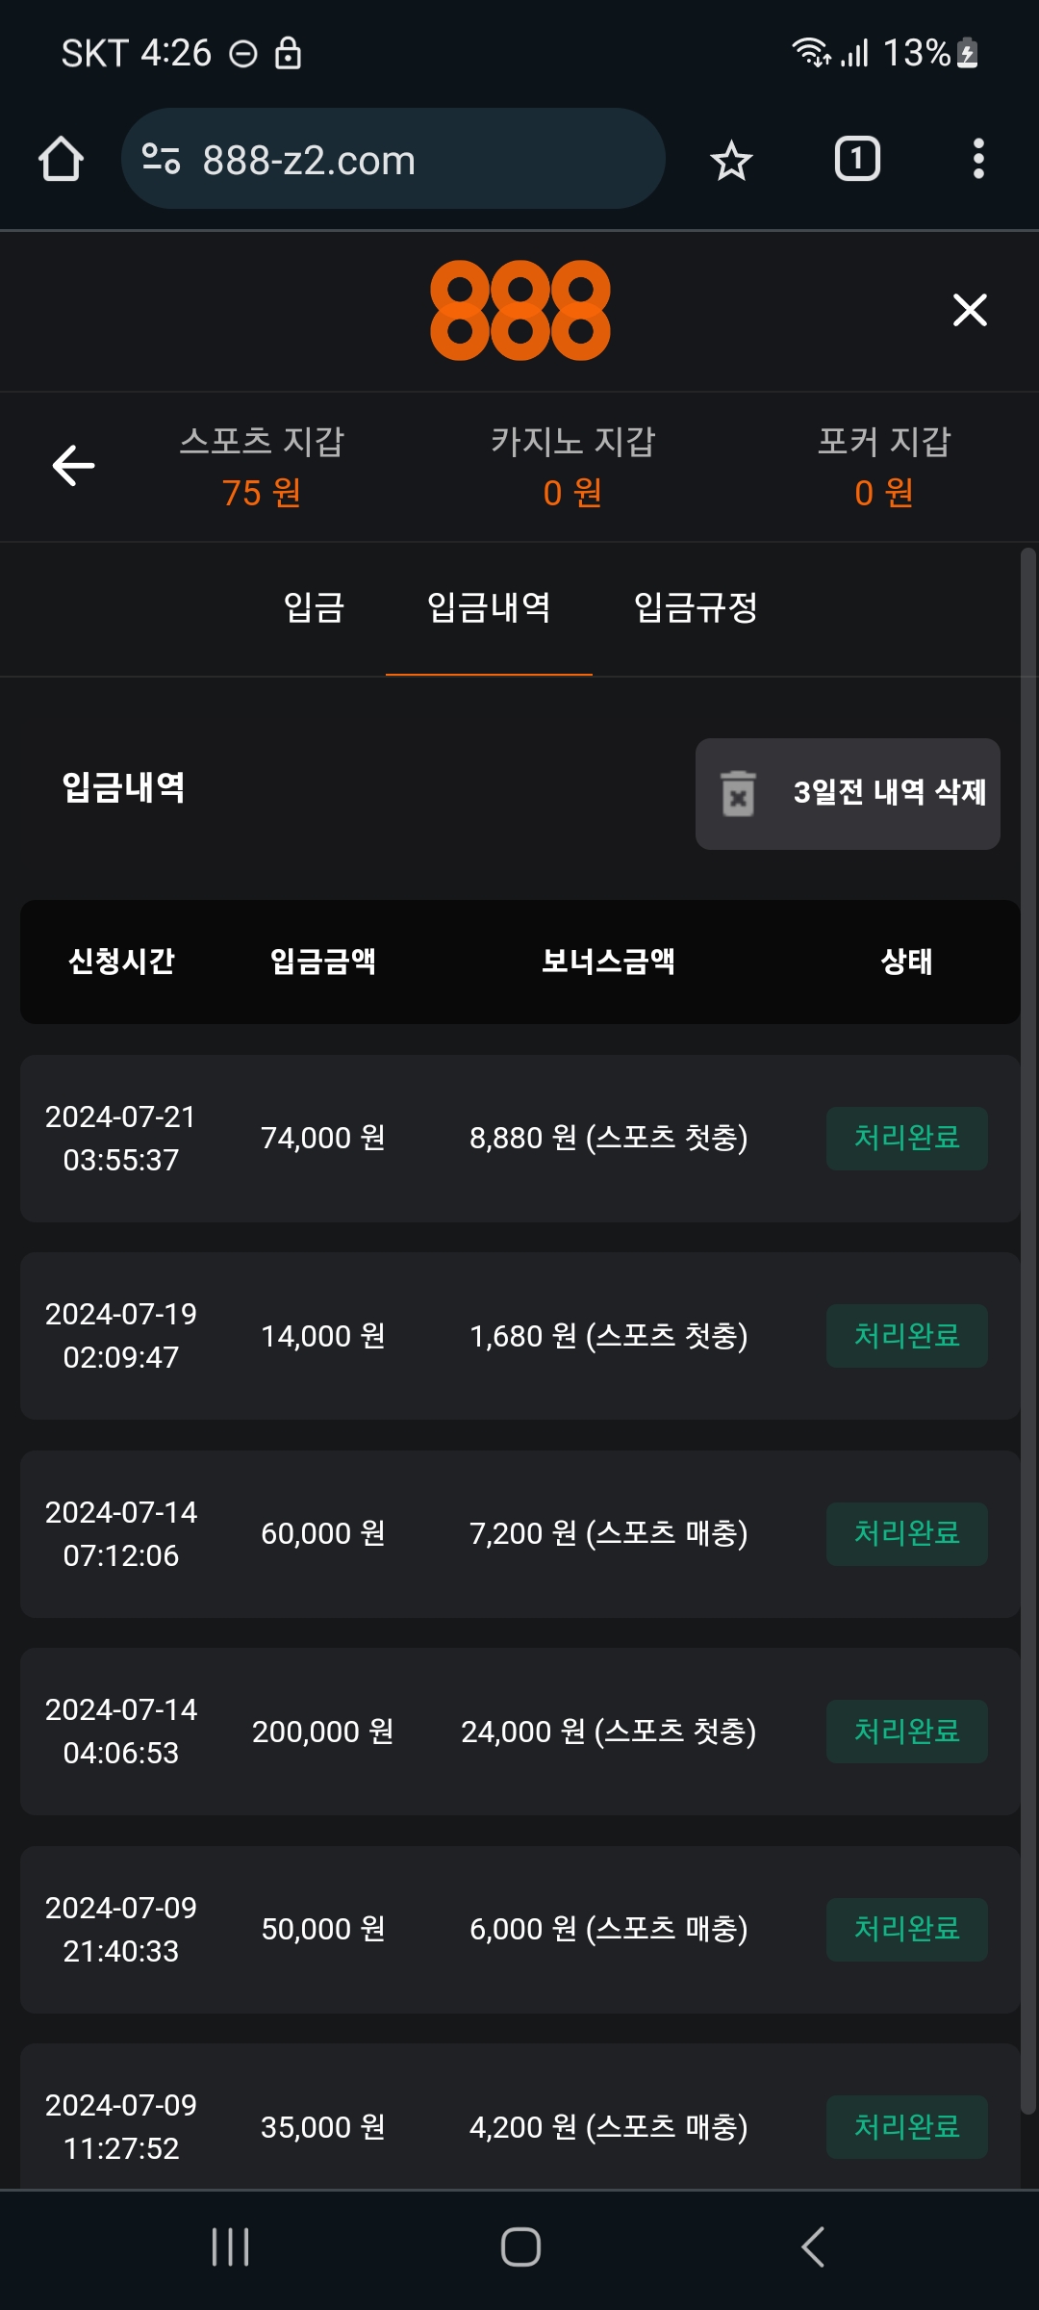Click 처리완료 status for 74,000 원 deposit
The image size is (1039, 2310).
point(906,1138)
